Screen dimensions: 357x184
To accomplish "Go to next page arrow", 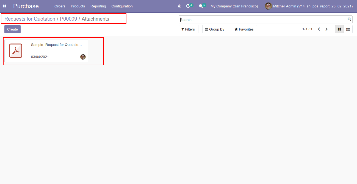I will tap(326, 29).
